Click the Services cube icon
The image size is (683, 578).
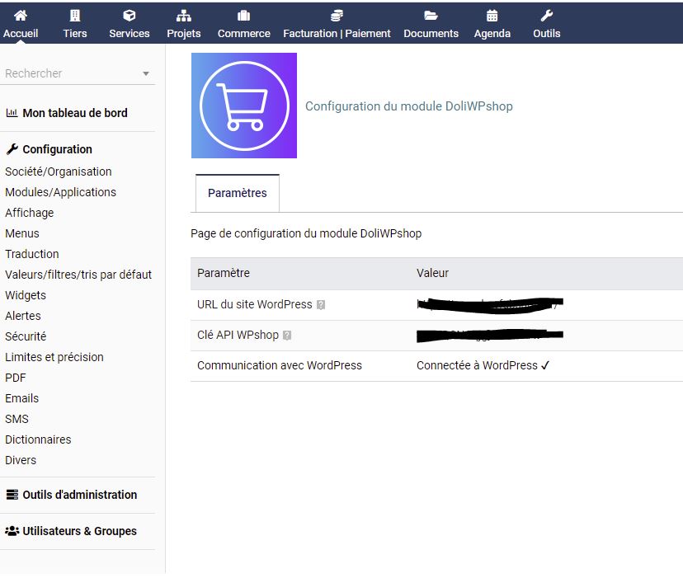tap(130, 16)
